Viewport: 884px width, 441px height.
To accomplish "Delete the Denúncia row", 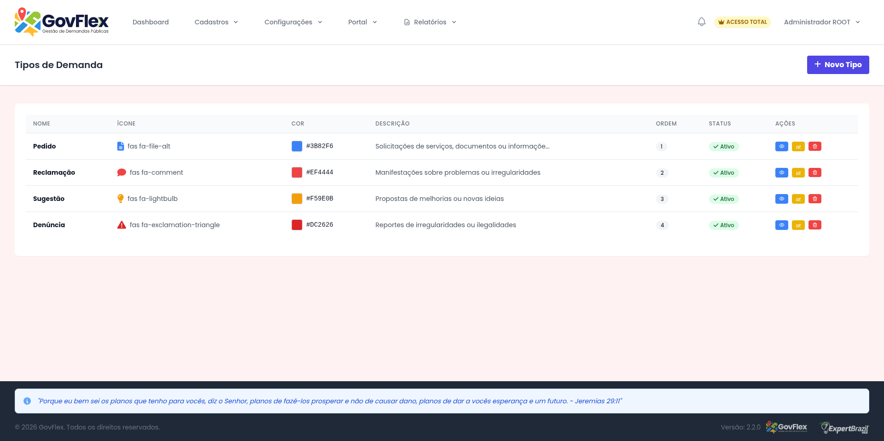I will (x=814, y=225).
